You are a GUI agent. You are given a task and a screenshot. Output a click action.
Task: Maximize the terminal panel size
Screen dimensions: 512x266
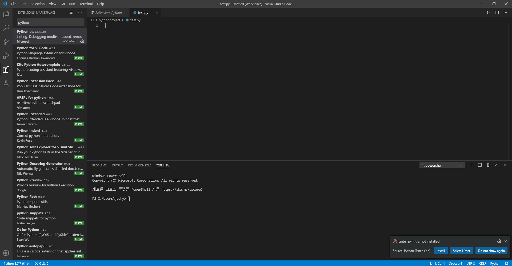[x=497, y=165]
